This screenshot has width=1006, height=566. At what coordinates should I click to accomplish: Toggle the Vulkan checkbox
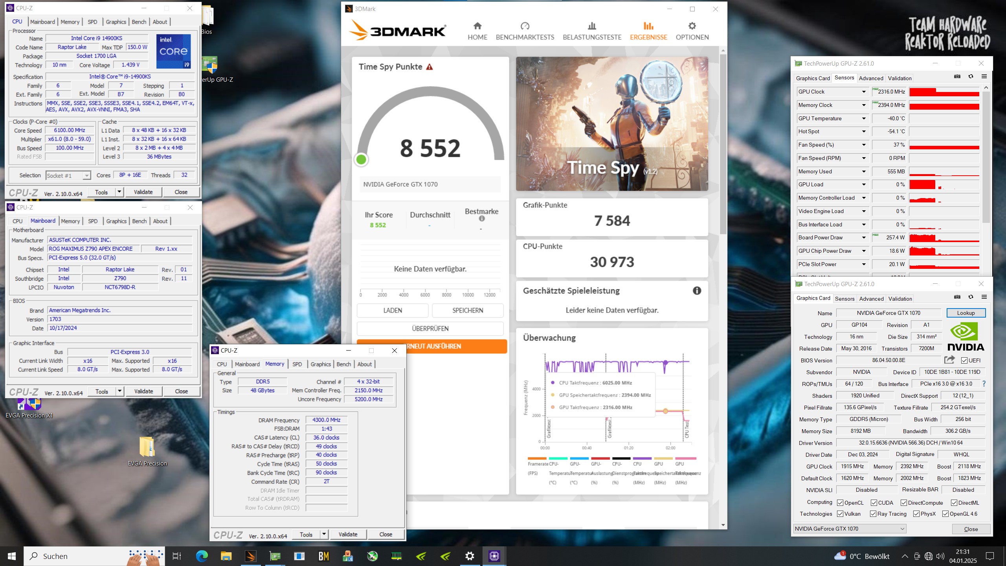click(840, 514)
